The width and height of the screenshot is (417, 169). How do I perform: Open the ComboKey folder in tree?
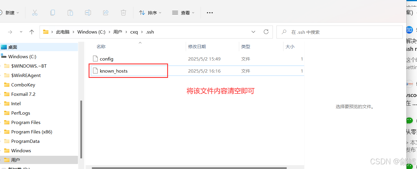pyautogui.click(x=23, y=85)
